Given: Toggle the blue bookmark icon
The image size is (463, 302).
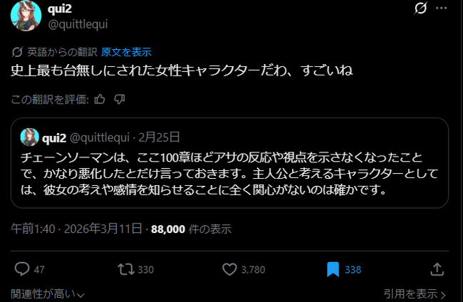Looking at the screenshot, I should (333, 269).
